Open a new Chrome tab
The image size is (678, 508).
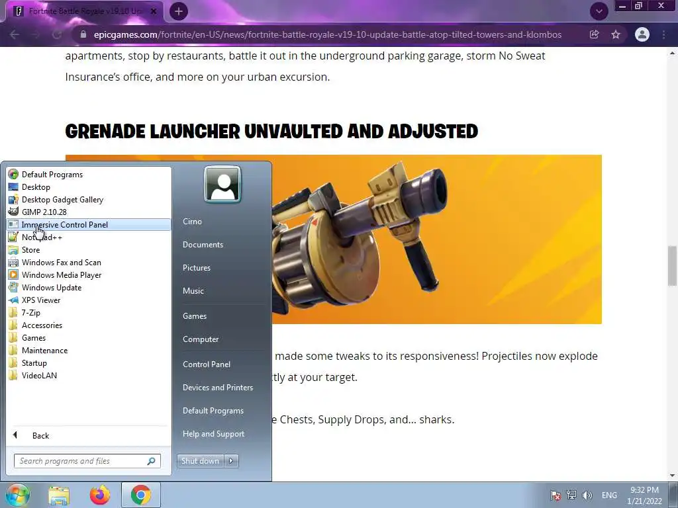point(178,11)
